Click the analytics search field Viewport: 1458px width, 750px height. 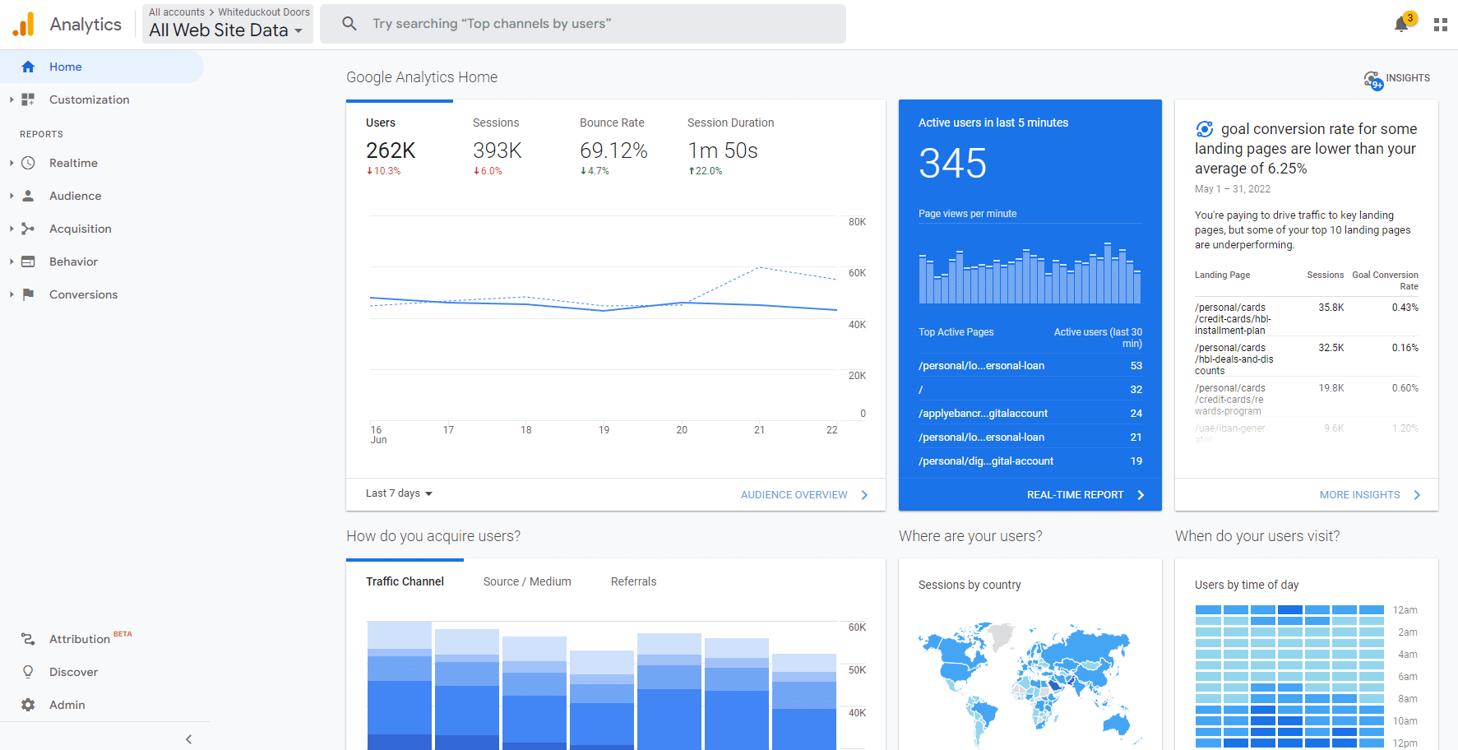point(583,24)
